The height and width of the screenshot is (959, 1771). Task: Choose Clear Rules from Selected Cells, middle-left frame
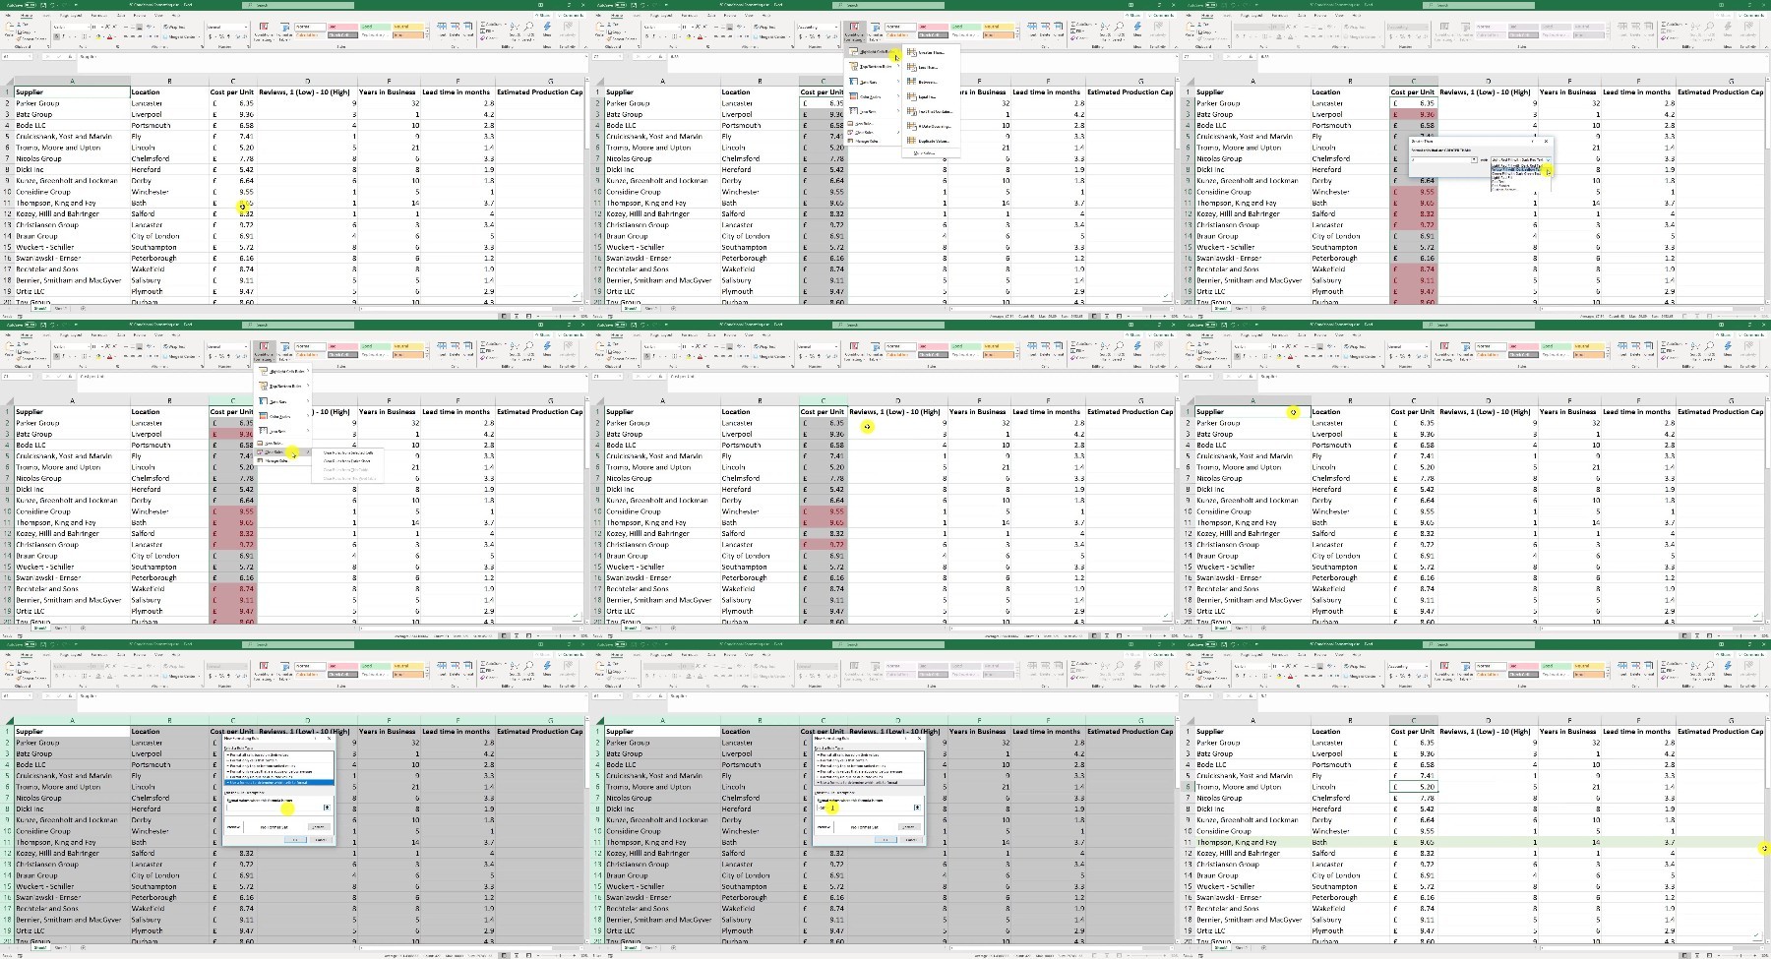(x=348, y=452)
